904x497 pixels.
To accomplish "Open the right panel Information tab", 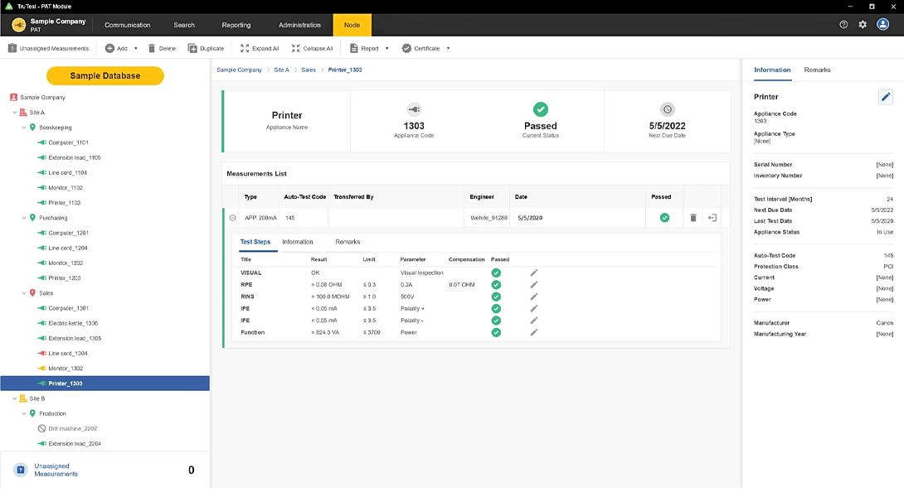I will pos(772,70).
